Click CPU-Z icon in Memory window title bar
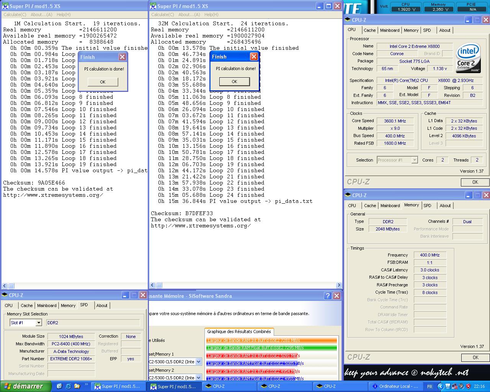The image size is (490, 392). point(348,195)
